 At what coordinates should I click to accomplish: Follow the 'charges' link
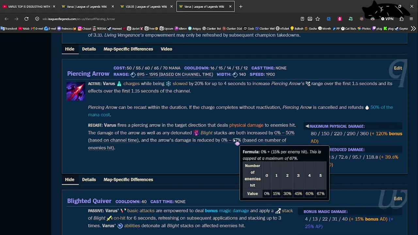pyautogui.click(x=131, y=84)
